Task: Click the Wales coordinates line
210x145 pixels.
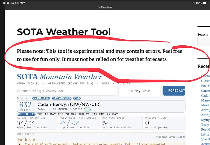Action: coord(60,109)
